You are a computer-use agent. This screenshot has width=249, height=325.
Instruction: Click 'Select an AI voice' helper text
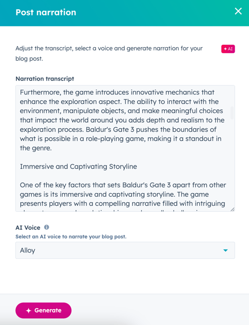pos(71,237)
